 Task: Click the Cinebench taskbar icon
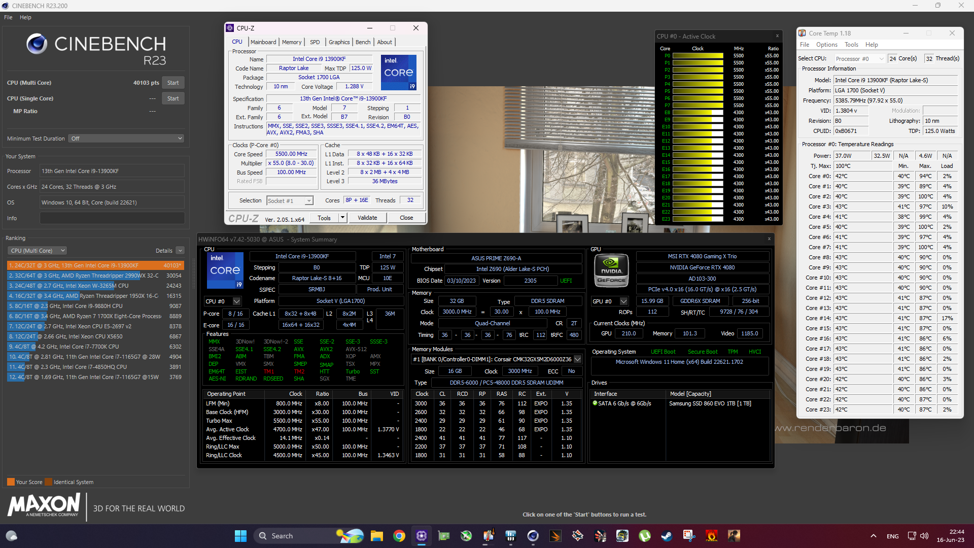coord(533,536)
